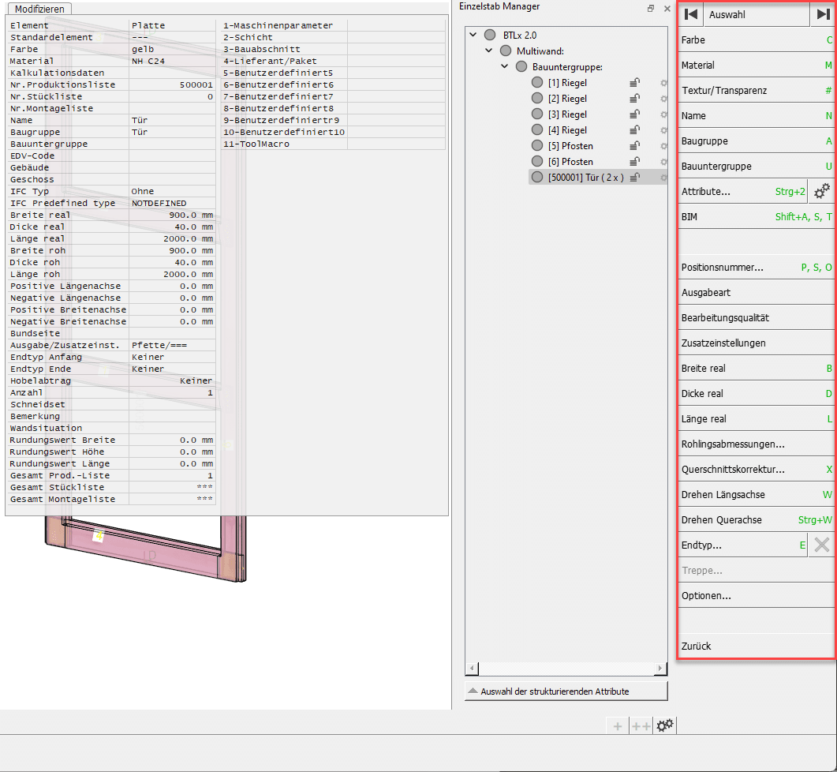
Task: Switch to the Modifizieren tab
Action: point(39,9)
